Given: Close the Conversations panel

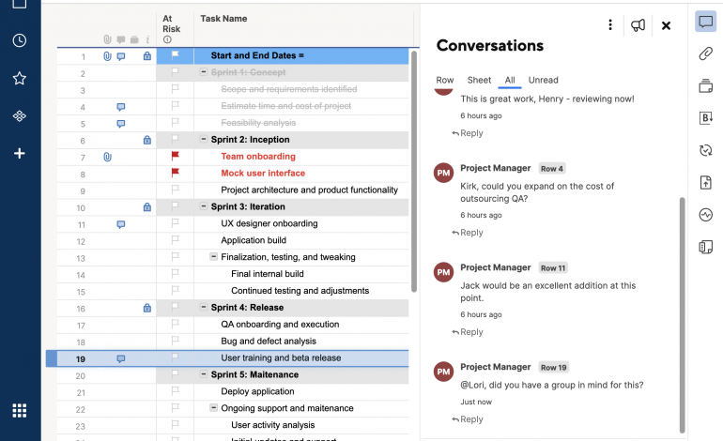Looking at the screenshot, I should tap(666, 25).
